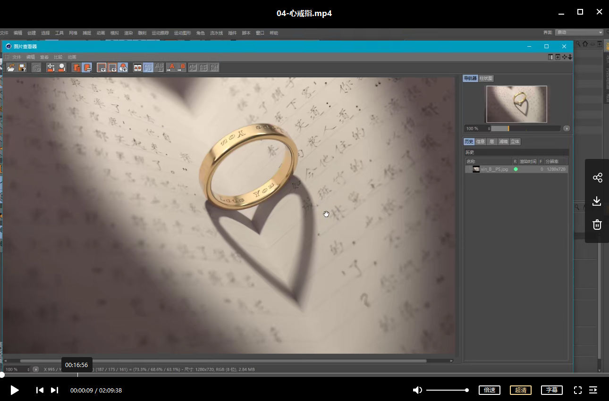This screenshot has height=401, width=609.
Task: Skip to the next video
Action: click(55, 390)
